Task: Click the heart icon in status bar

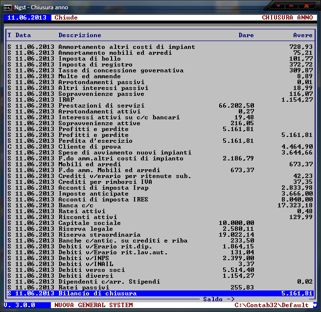Action: coord(315,305)
